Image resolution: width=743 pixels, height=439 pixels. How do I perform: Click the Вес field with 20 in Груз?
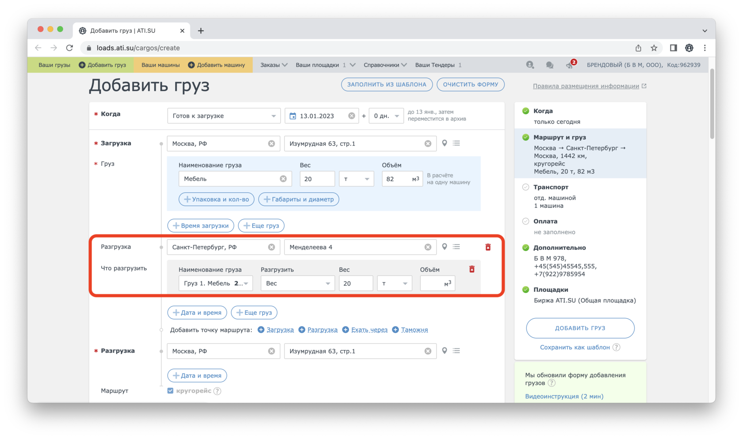317,179
